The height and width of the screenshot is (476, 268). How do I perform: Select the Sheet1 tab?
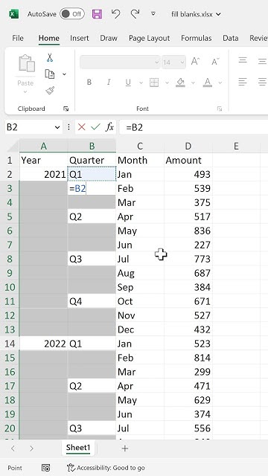(x=78, y=448)
